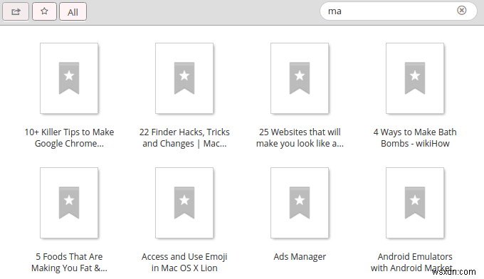Click the '4 Ways to Make Bath Bombs - wikiHow' title

point(415,137)
